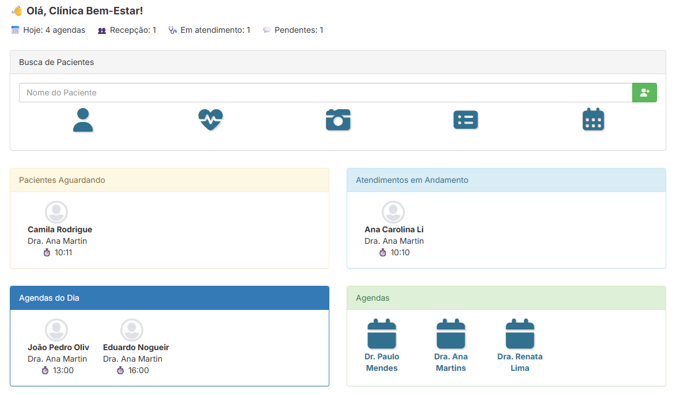Click the stopwatch icon beside 10:11
Viewport: 676px width, 395px height.
(x=47, y=252)
